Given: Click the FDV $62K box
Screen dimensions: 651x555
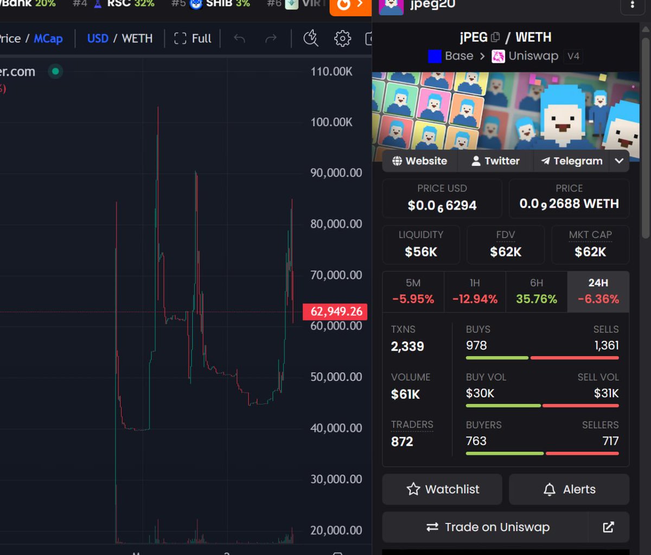Looking at the screenshot, I should click(506, 244).
